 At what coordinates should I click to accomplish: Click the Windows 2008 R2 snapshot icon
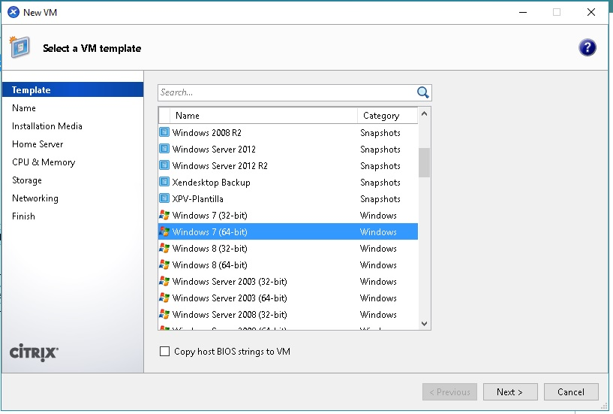164,133
